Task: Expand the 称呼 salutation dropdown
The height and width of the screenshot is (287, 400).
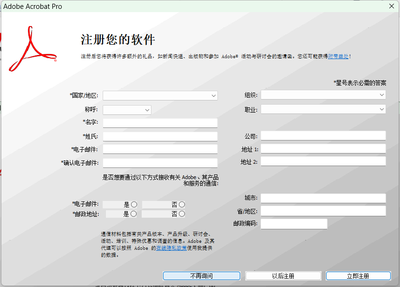Action: 127,110
